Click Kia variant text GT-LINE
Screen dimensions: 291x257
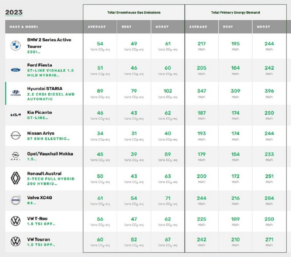[38, 118]
